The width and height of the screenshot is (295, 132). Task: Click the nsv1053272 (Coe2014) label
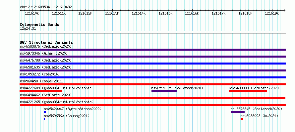(x=40, y=74)
